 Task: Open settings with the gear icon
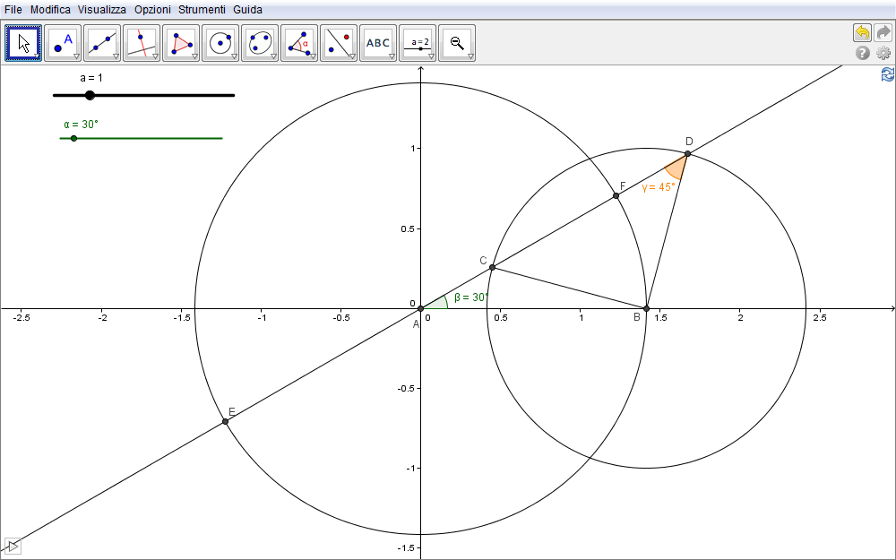pos(883,53)
